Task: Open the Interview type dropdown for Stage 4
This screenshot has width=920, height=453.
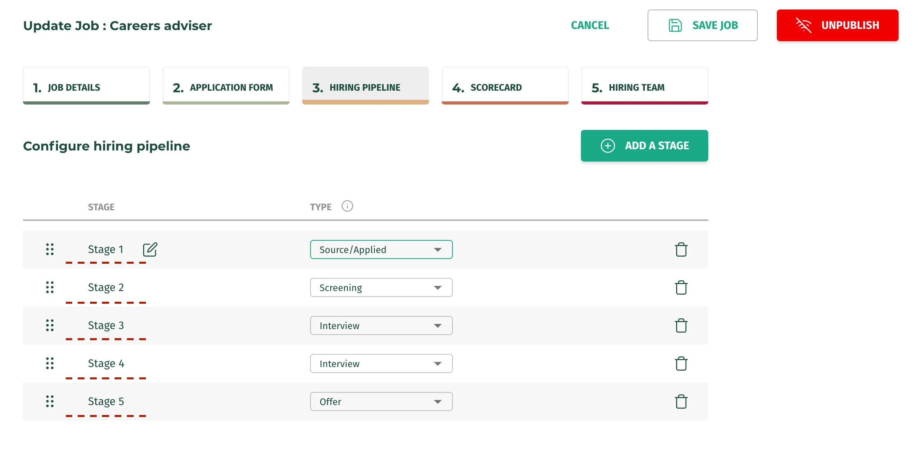Action: tap(381, 364)
